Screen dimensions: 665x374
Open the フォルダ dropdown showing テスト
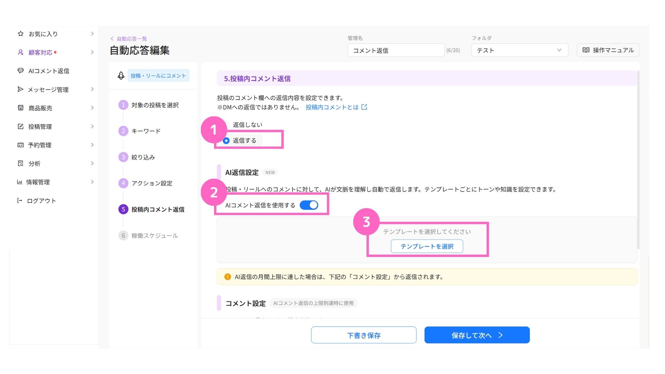[520, 50]
